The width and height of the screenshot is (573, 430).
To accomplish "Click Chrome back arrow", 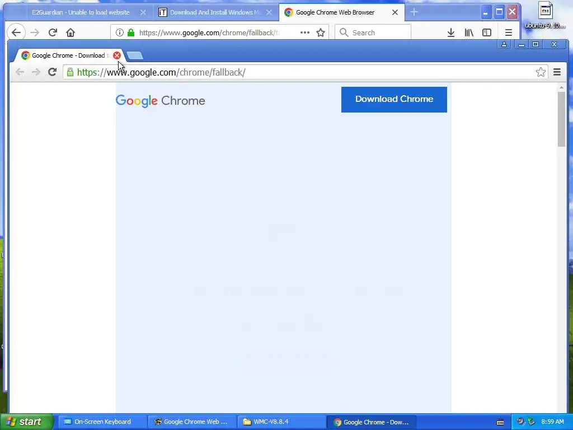I will (20, 72).
